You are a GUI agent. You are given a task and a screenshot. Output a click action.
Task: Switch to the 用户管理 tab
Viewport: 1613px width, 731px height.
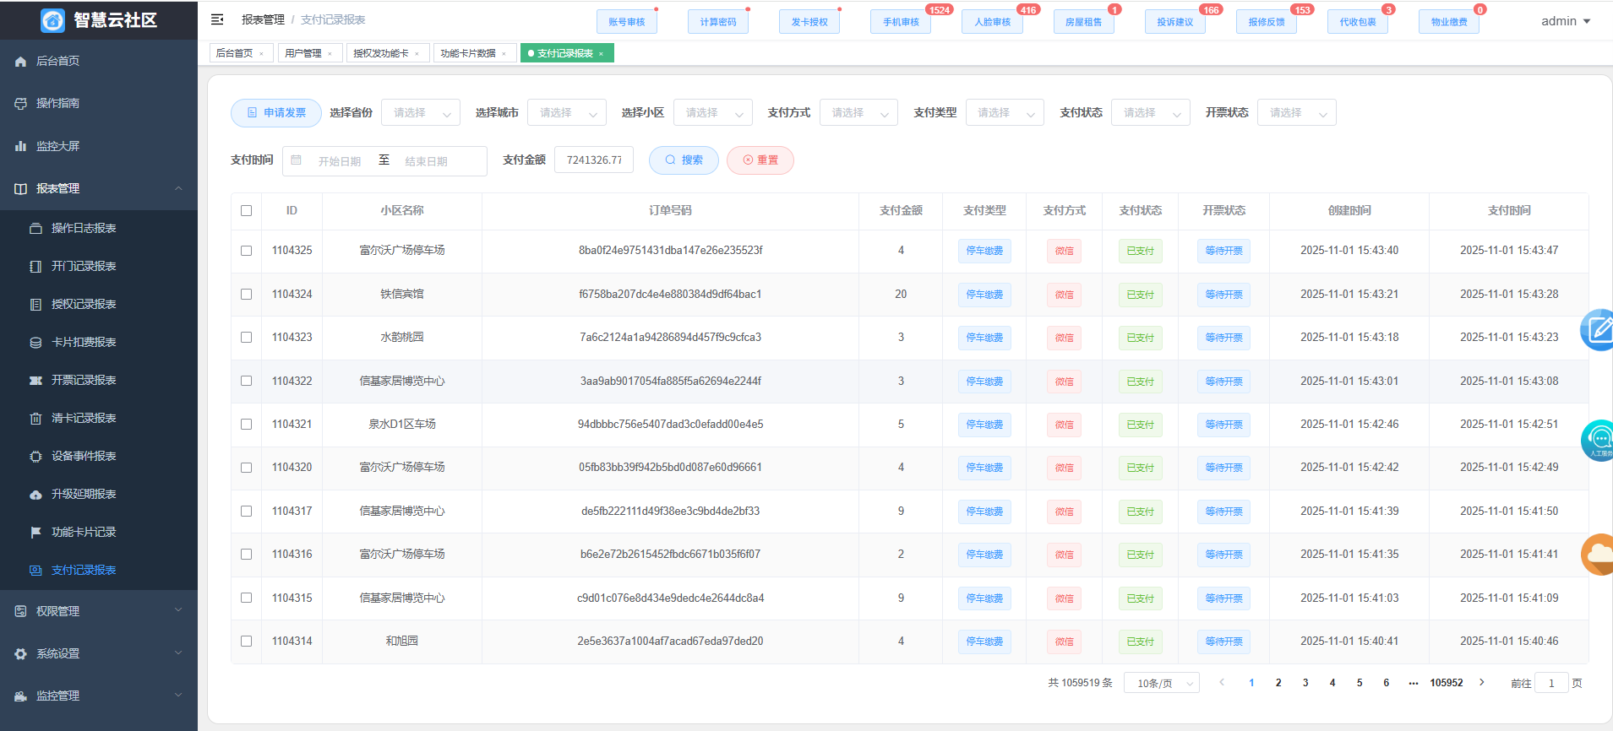pos(302,53)
